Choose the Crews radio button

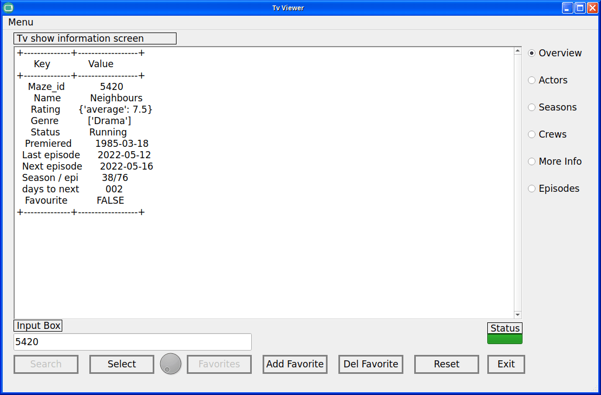pyautogui.click(x=532, y=134)
